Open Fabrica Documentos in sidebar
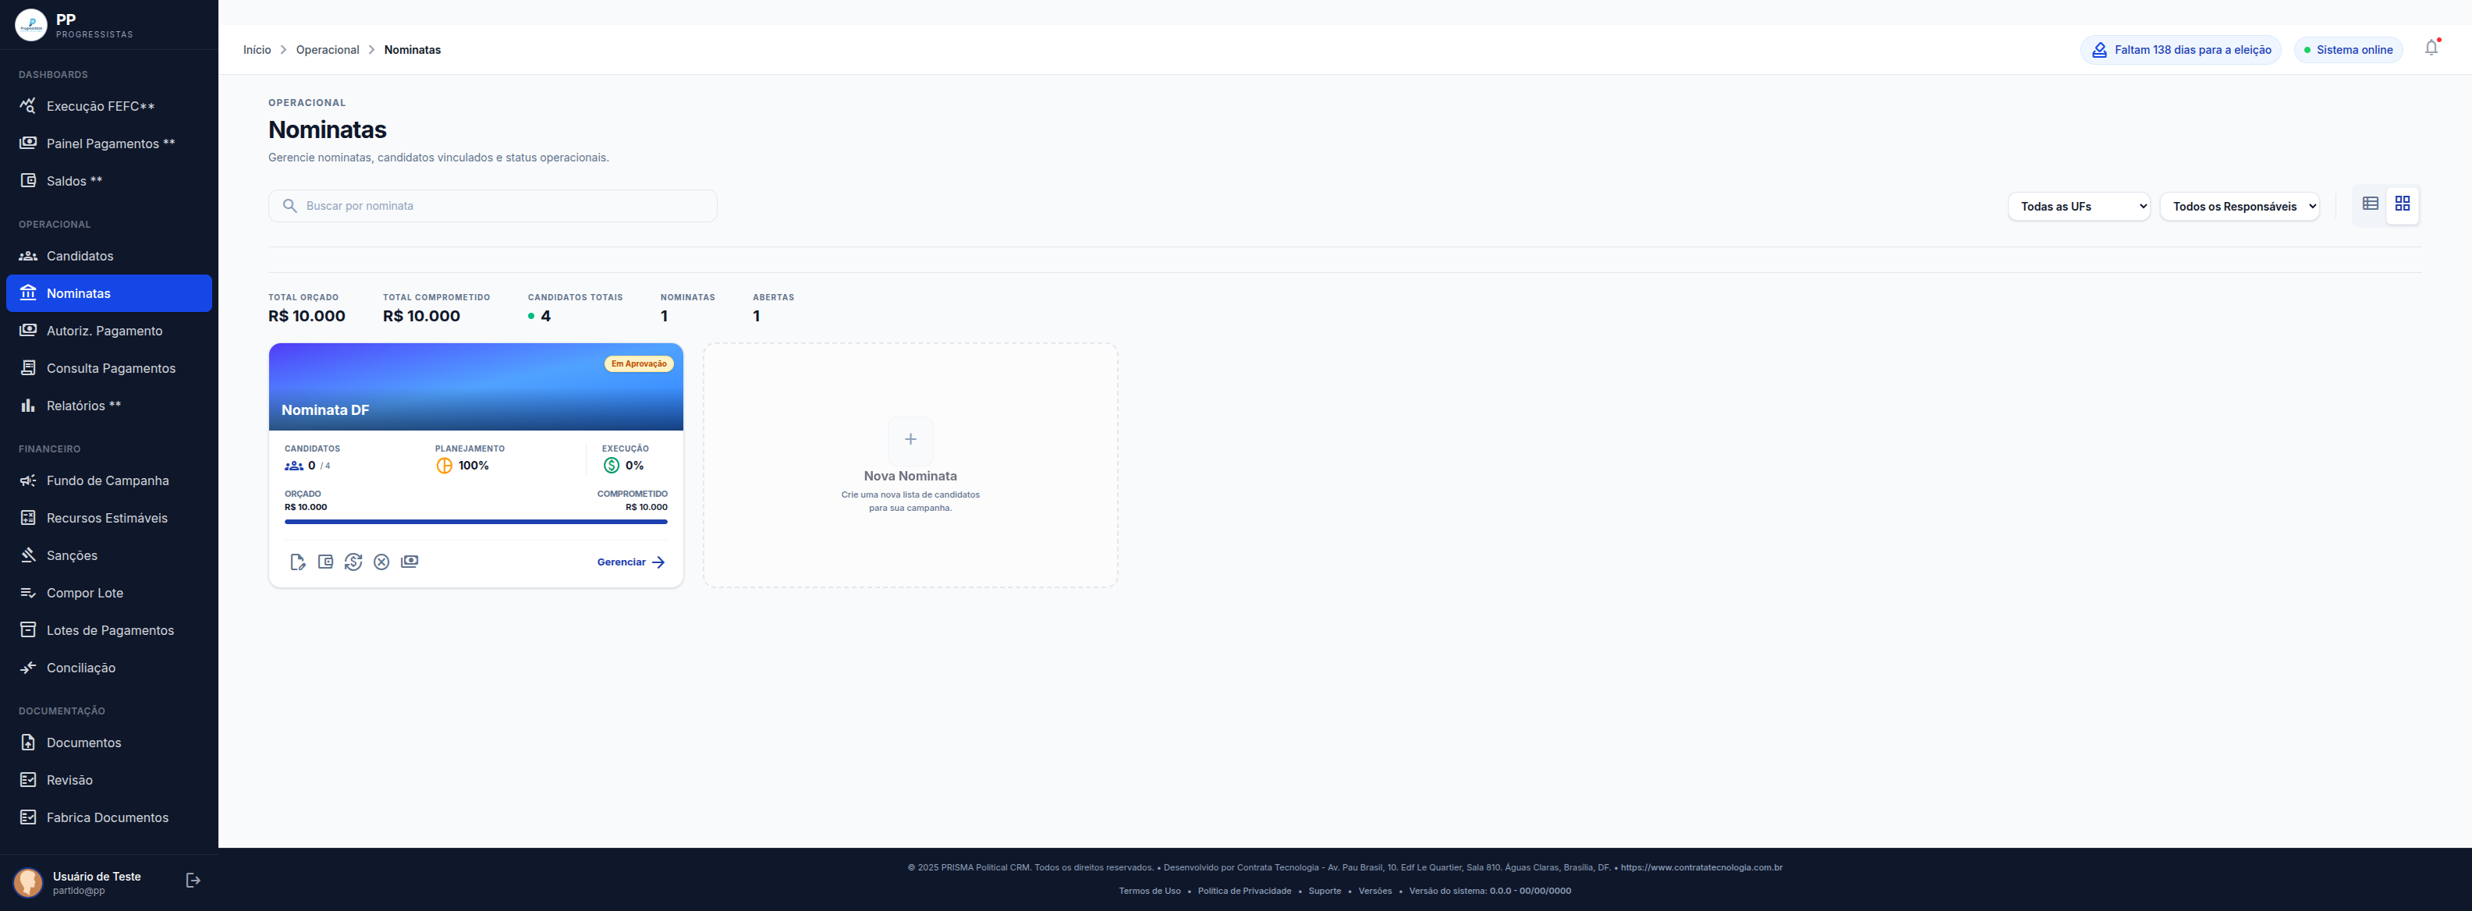 pos(109,818)
